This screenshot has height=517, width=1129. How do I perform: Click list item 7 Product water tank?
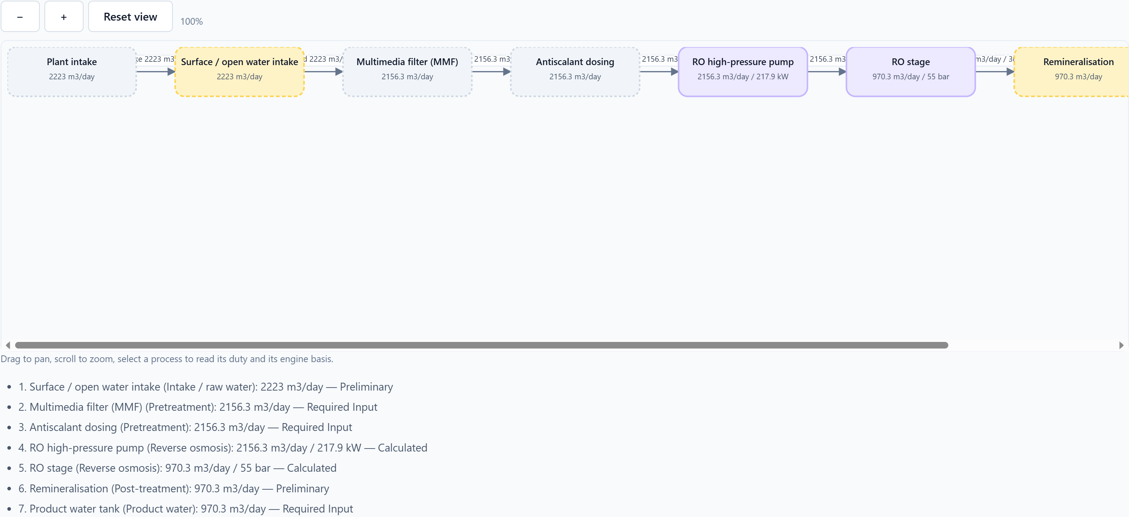tap(185, 509)
